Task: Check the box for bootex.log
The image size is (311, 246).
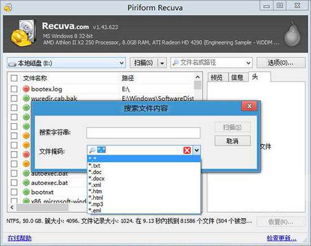Action: [x=14, y=89]
